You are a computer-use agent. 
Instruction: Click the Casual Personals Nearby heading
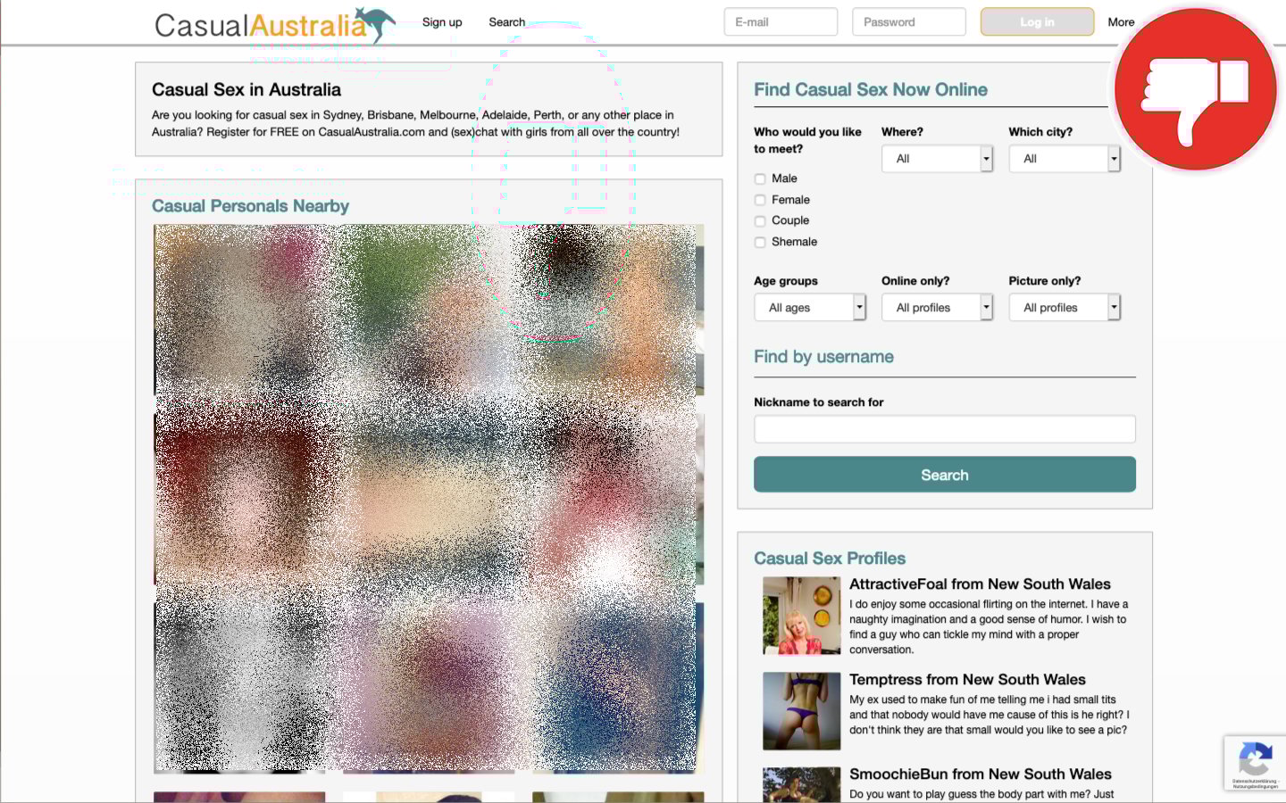(x=250, y=206)
